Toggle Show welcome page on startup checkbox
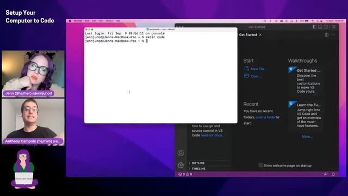The image size is (348, 196). (x=260, y=166)
